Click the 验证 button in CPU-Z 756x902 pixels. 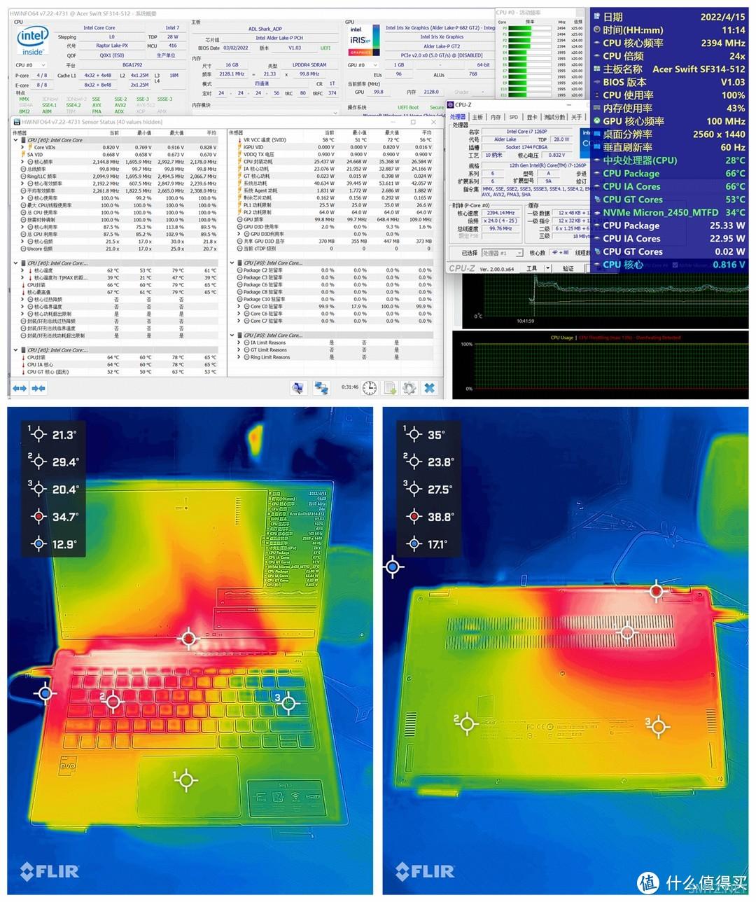(568, 268)
